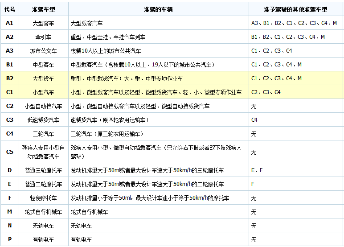
Task: Select the A1 code cell
Action: (9, 23)
